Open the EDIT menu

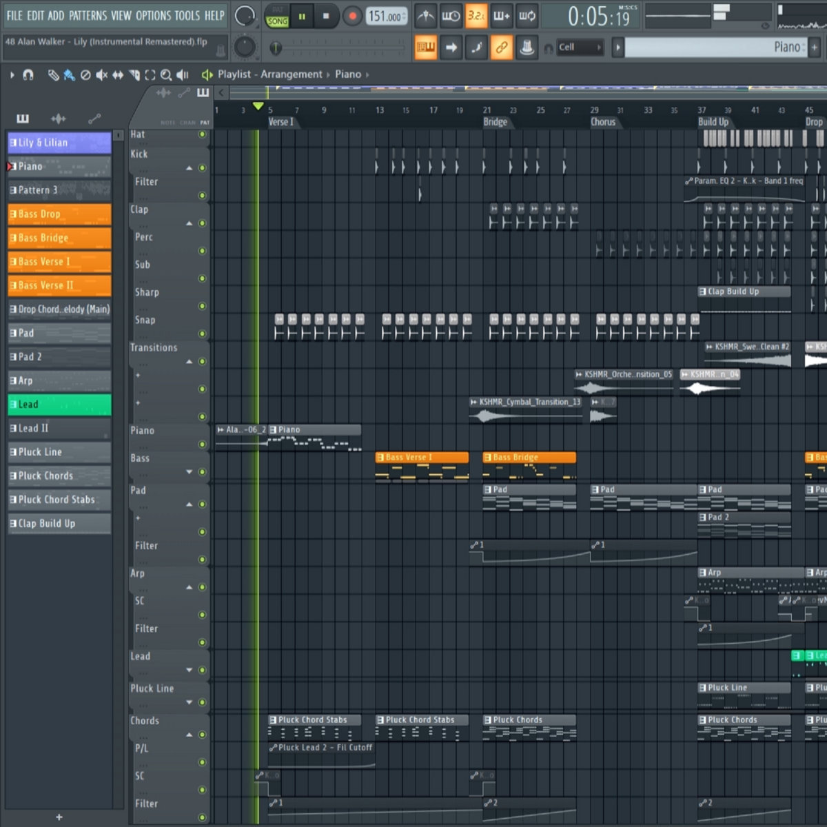click(x=36, y=15)
